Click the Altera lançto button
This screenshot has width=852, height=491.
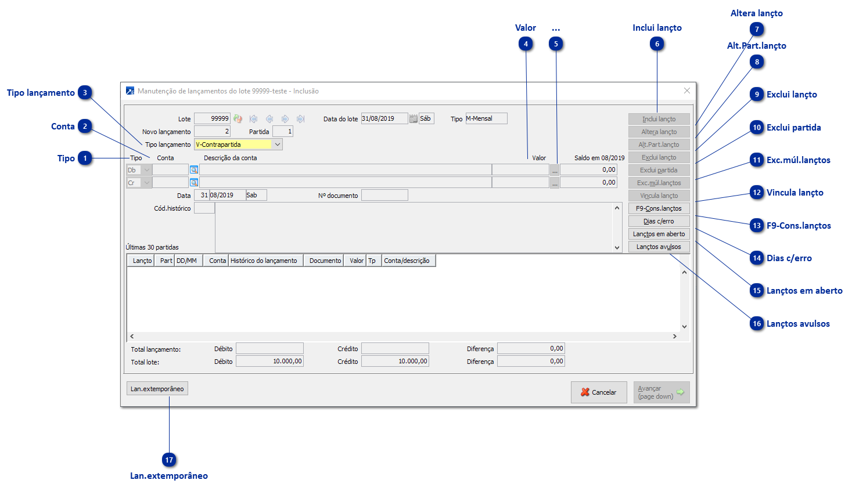659,132
